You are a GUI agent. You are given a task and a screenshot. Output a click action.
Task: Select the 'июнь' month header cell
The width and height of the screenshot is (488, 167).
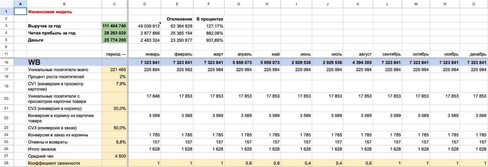(x=296, y=54)
